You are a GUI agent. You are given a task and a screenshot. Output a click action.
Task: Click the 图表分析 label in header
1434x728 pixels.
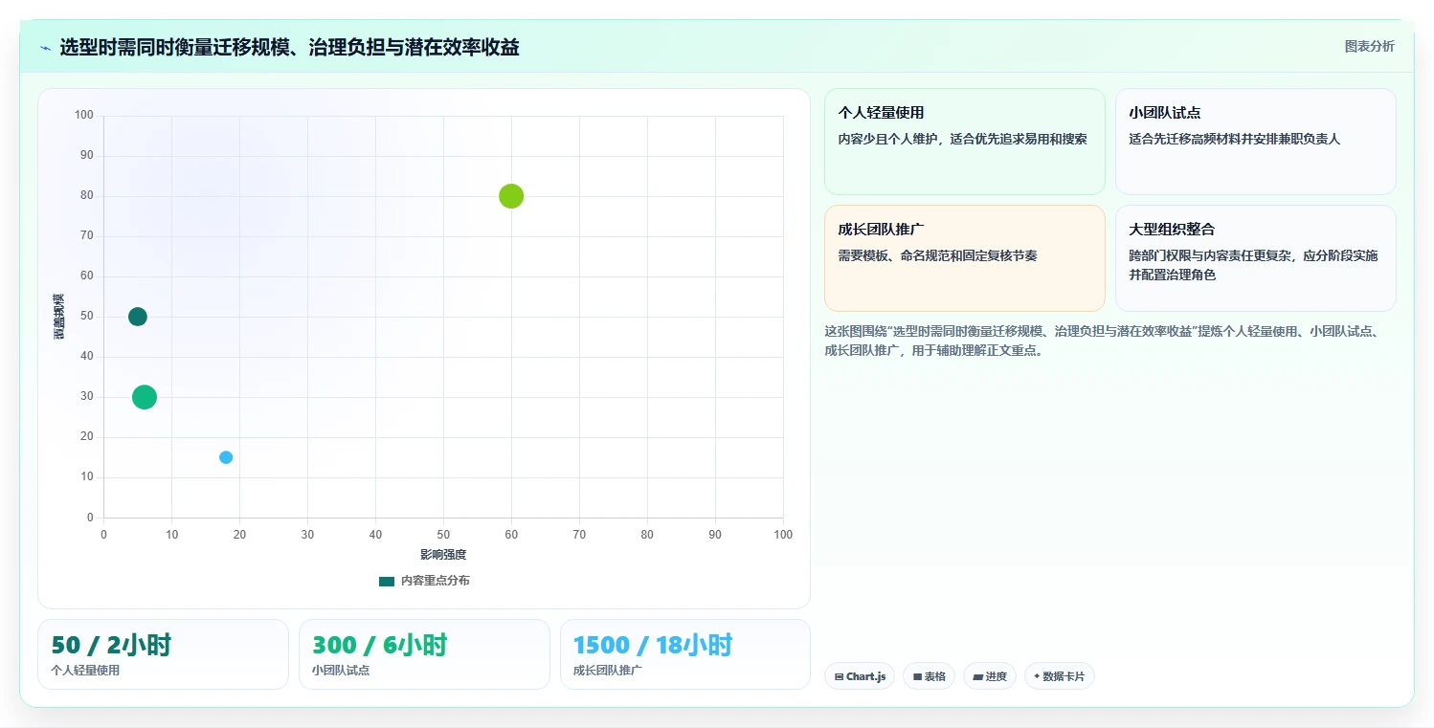[x=1369, y=46]
